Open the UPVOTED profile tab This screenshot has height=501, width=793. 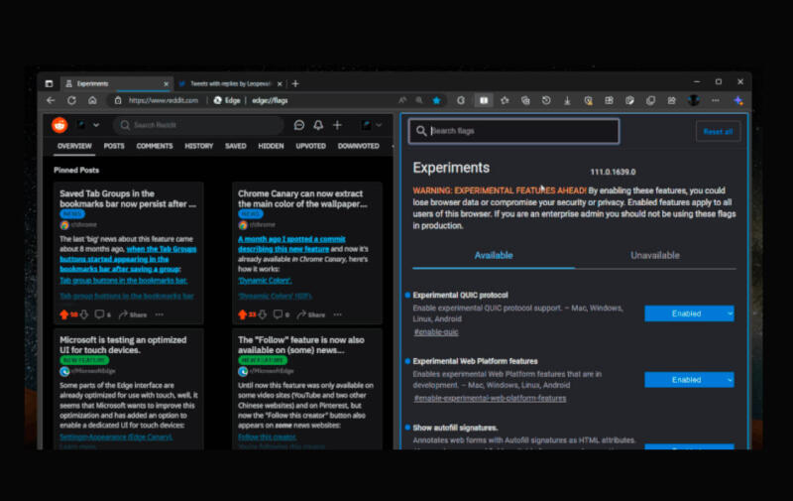[310, 146]
